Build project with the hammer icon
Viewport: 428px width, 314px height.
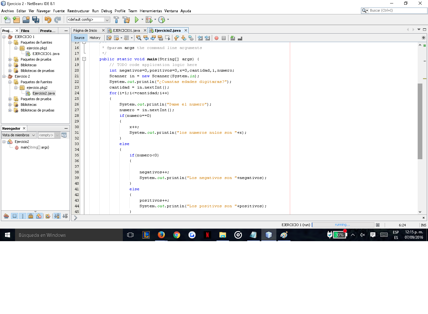pyautogui.click(x=116, y=19)
